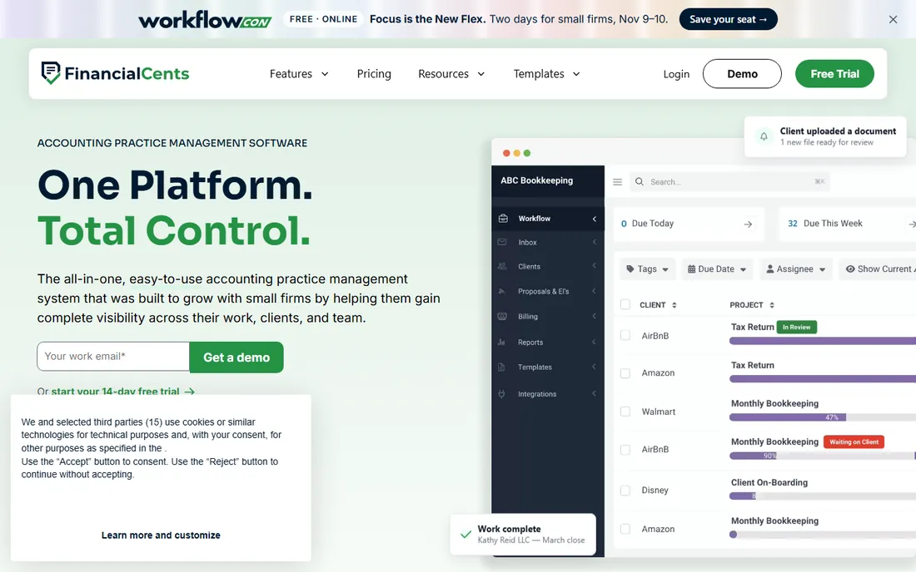Click the hamburger menu icon beside search
This screenshot has height=572, width=916.
(618, 182)
